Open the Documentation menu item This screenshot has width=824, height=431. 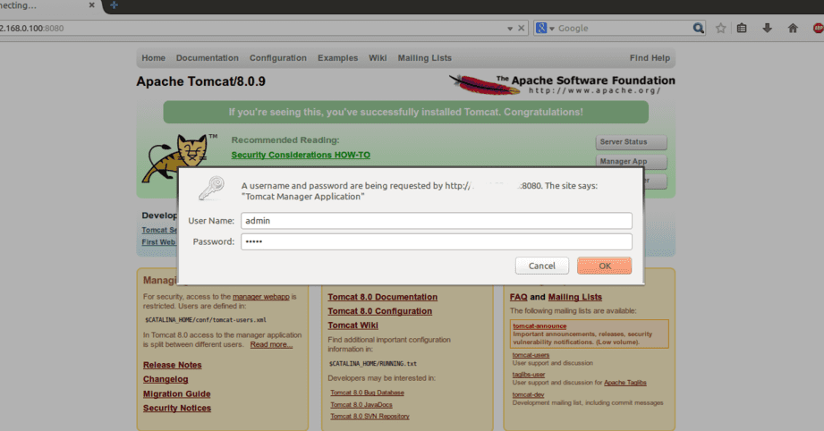coord(207,58)
